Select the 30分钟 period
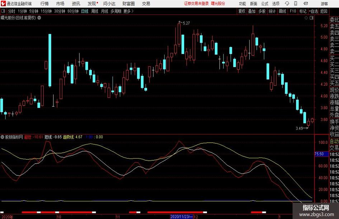The height and width of the screenshot is (219, 339). (60, 11)
